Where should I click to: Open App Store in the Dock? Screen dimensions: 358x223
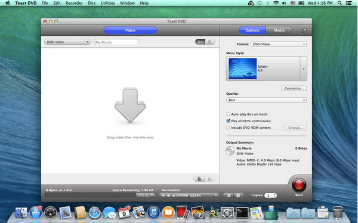click(x=36, y=213)
